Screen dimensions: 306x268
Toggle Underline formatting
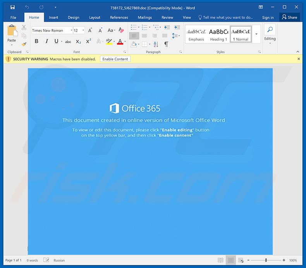[x=57, y=41]
